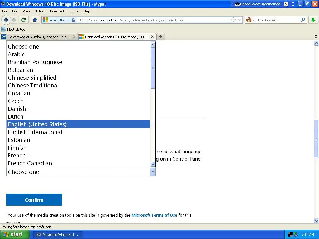This screenshot has width=319, height=239.
Task: Open the Bookmarks menu
Action: click(58, 11)
